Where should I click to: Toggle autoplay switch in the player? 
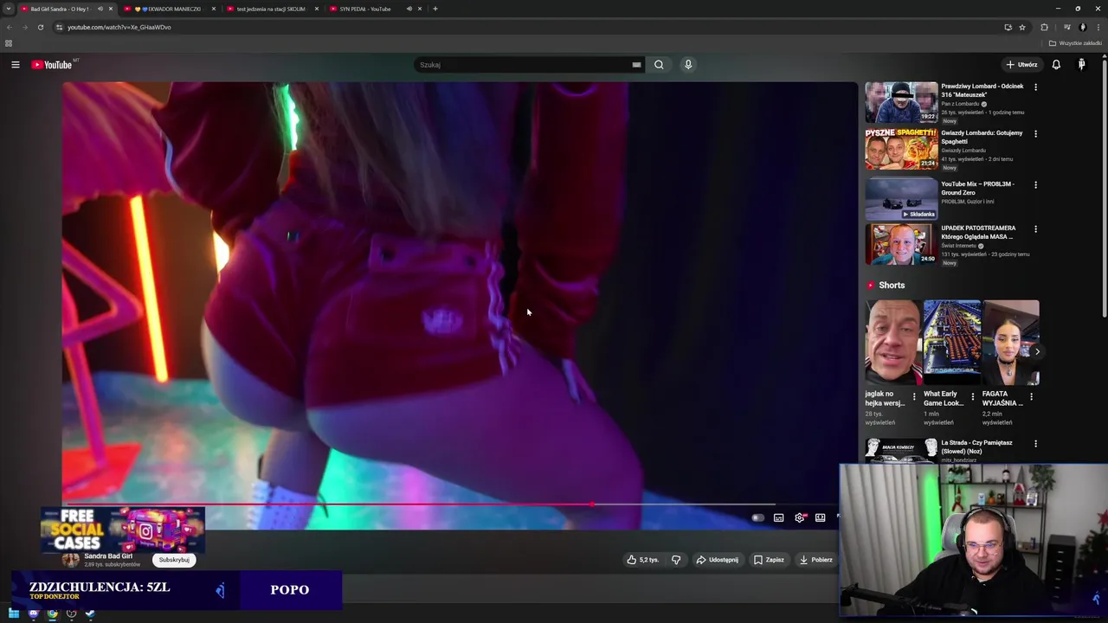tap(757, 517)
